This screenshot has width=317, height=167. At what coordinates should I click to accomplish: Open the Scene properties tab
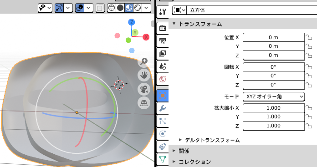click(163, 66)
